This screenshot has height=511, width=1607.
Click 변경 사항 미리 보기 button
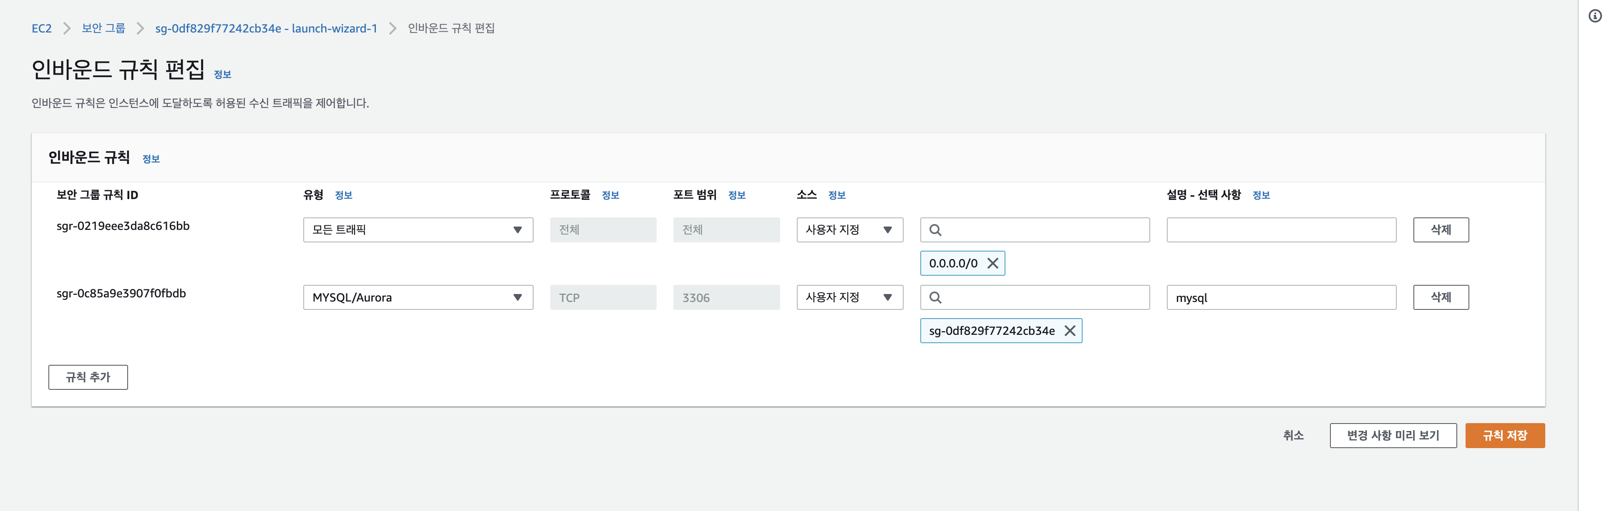coord(1393,435)
